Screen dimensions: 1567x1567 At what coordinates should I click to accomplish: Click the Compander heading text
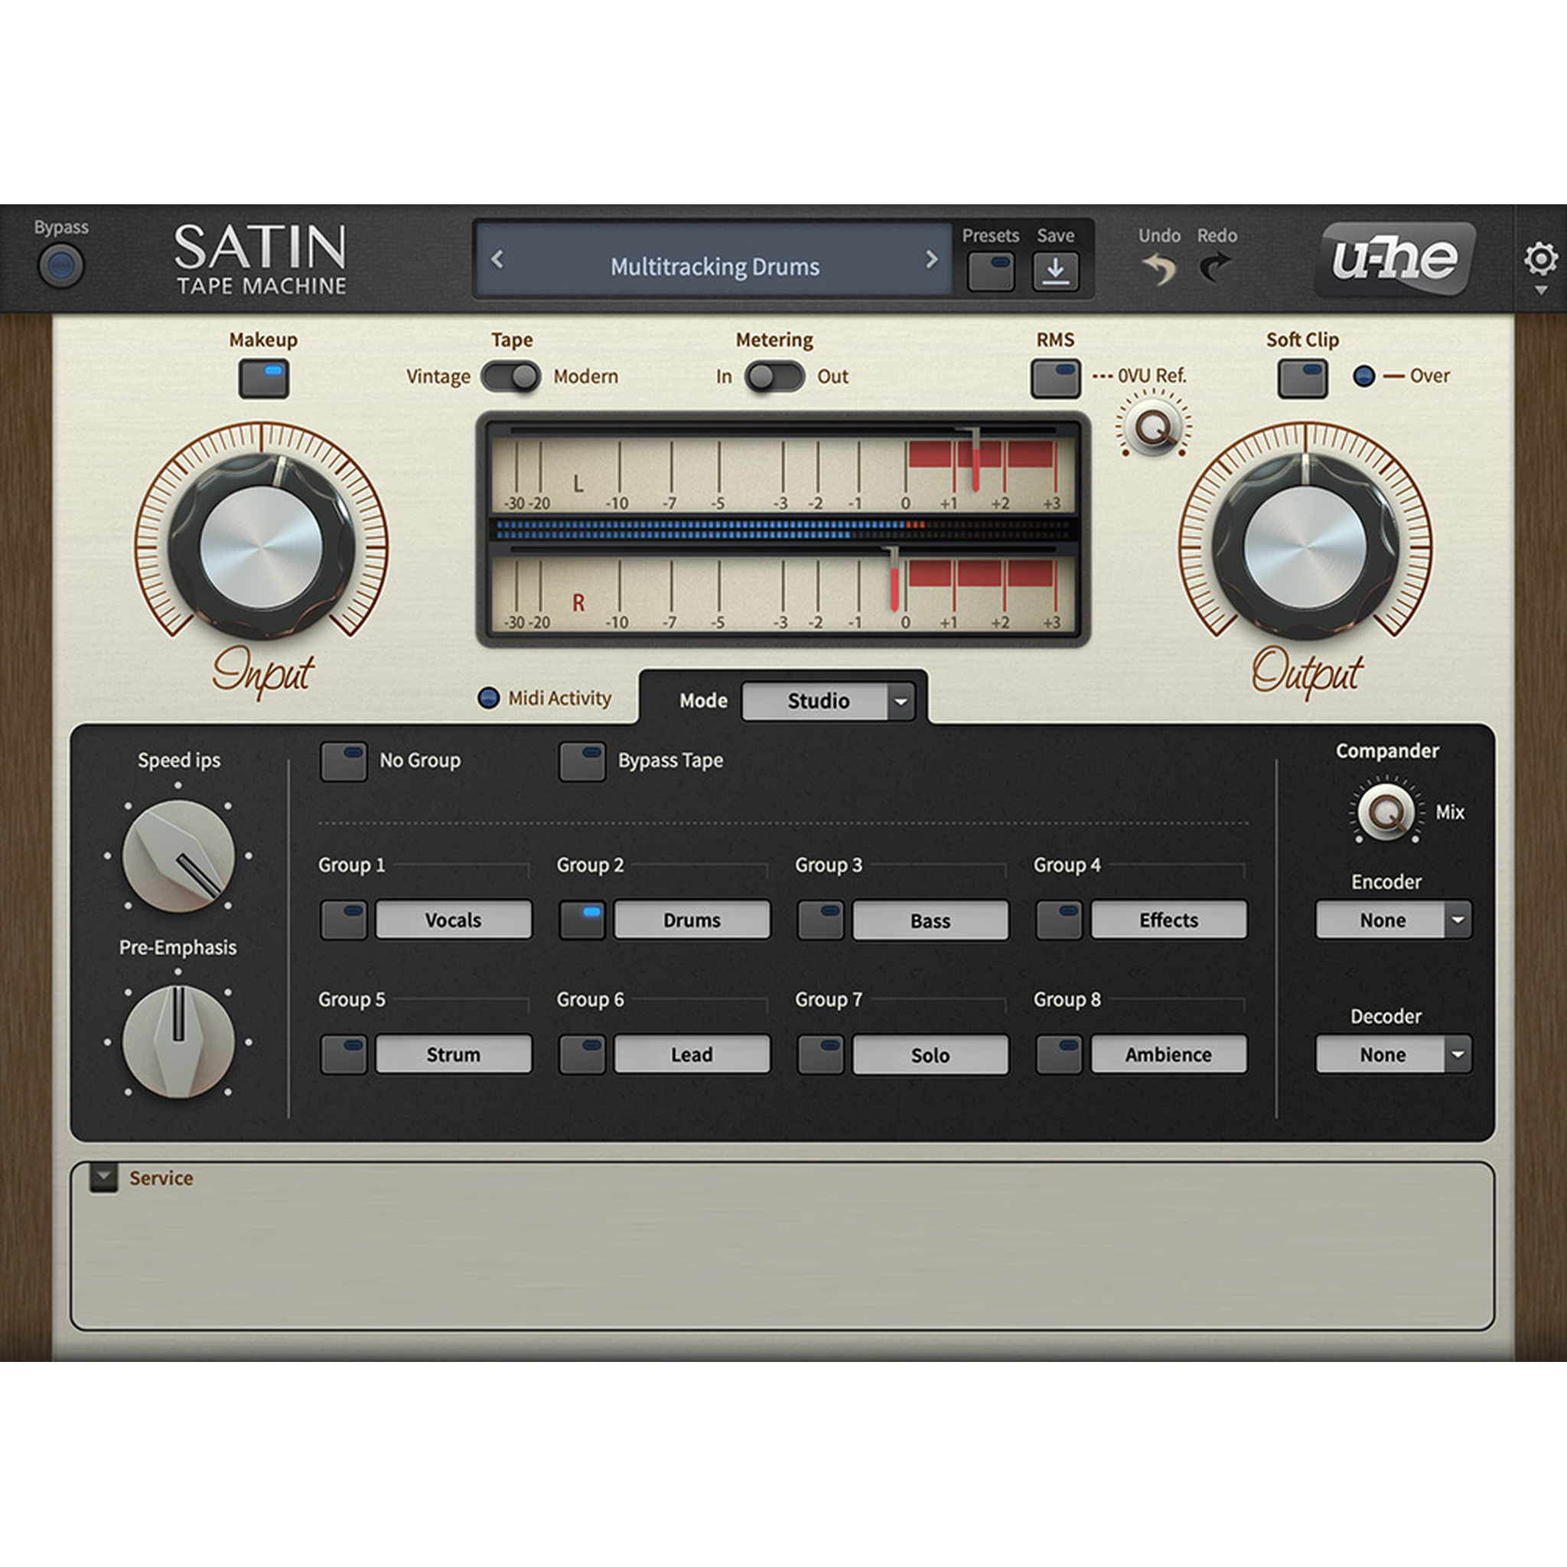(1387, 751)
